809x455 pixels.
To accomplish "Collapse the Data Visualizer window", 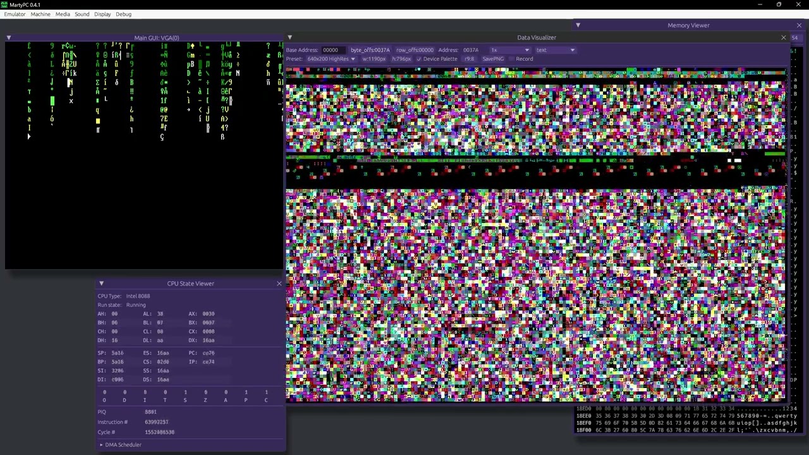I will (289, 38).
